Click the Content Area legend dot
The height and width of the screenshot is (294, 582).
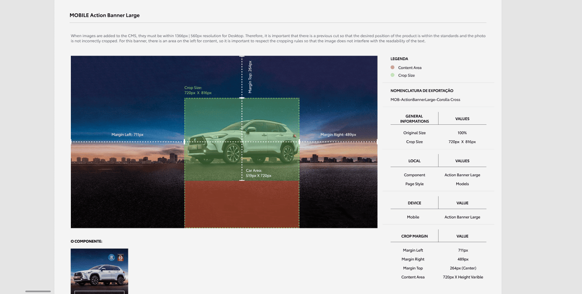(x=392, y=67)
